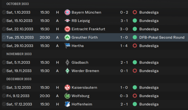Click the Eintracht Frankfurt crest icon

[x=67, y=29]
